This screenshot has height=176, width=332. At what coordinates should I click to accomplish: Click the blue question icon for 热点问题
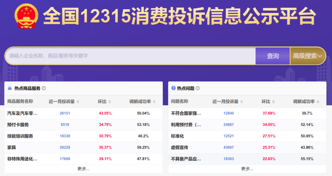[173, 88]
